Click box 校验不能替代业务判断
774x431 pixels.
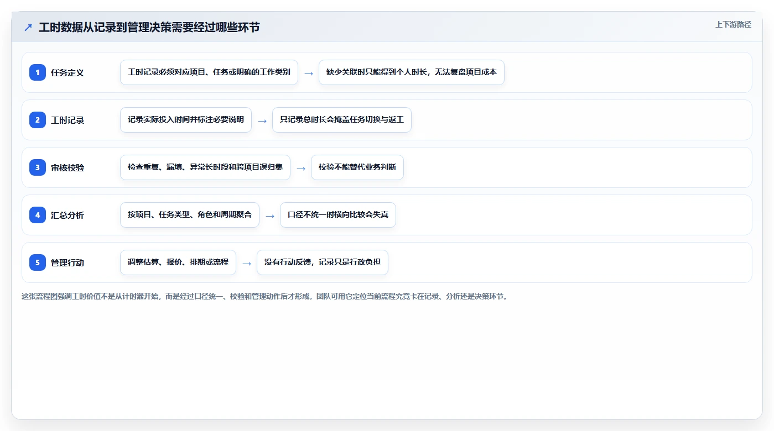(357, 167)
